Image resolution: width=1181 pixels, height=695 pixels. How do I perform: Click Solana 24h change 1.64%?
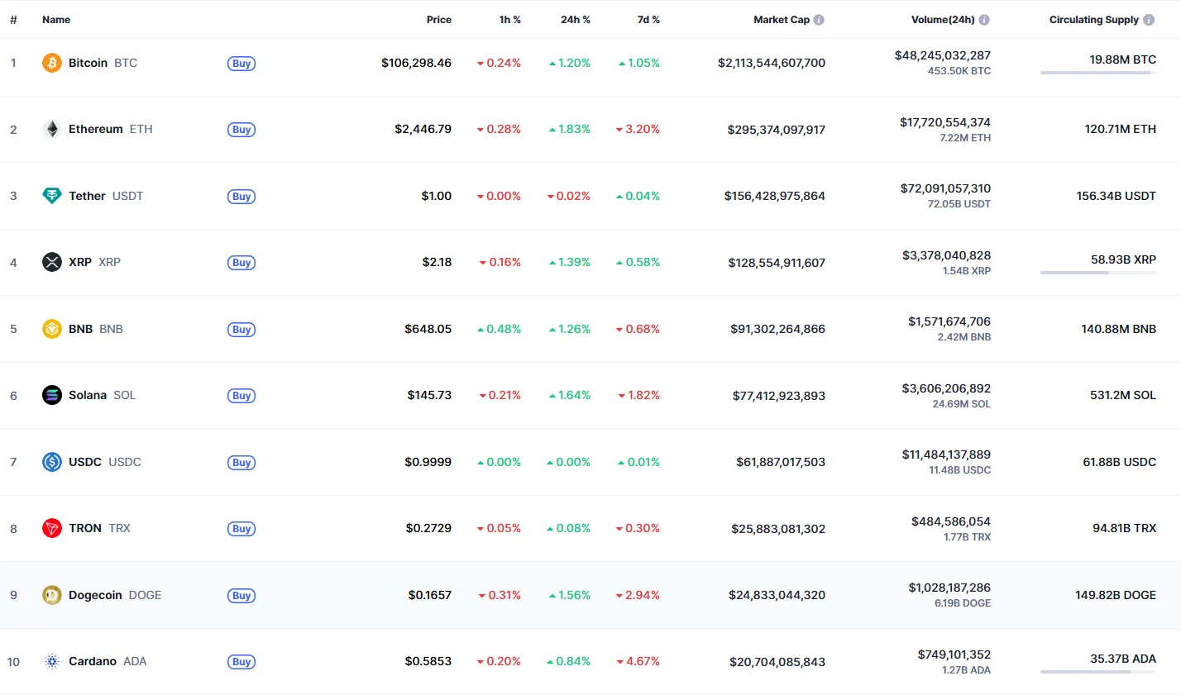[569, 395]
